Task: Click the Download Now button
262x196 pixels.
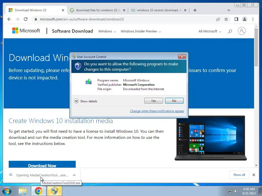Action: pyautogui.click(x=42, y=164)
